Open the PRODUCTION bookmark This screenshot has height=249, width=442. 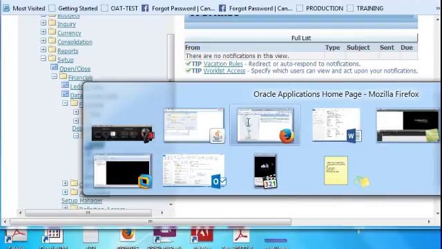[x=320, y=8]
